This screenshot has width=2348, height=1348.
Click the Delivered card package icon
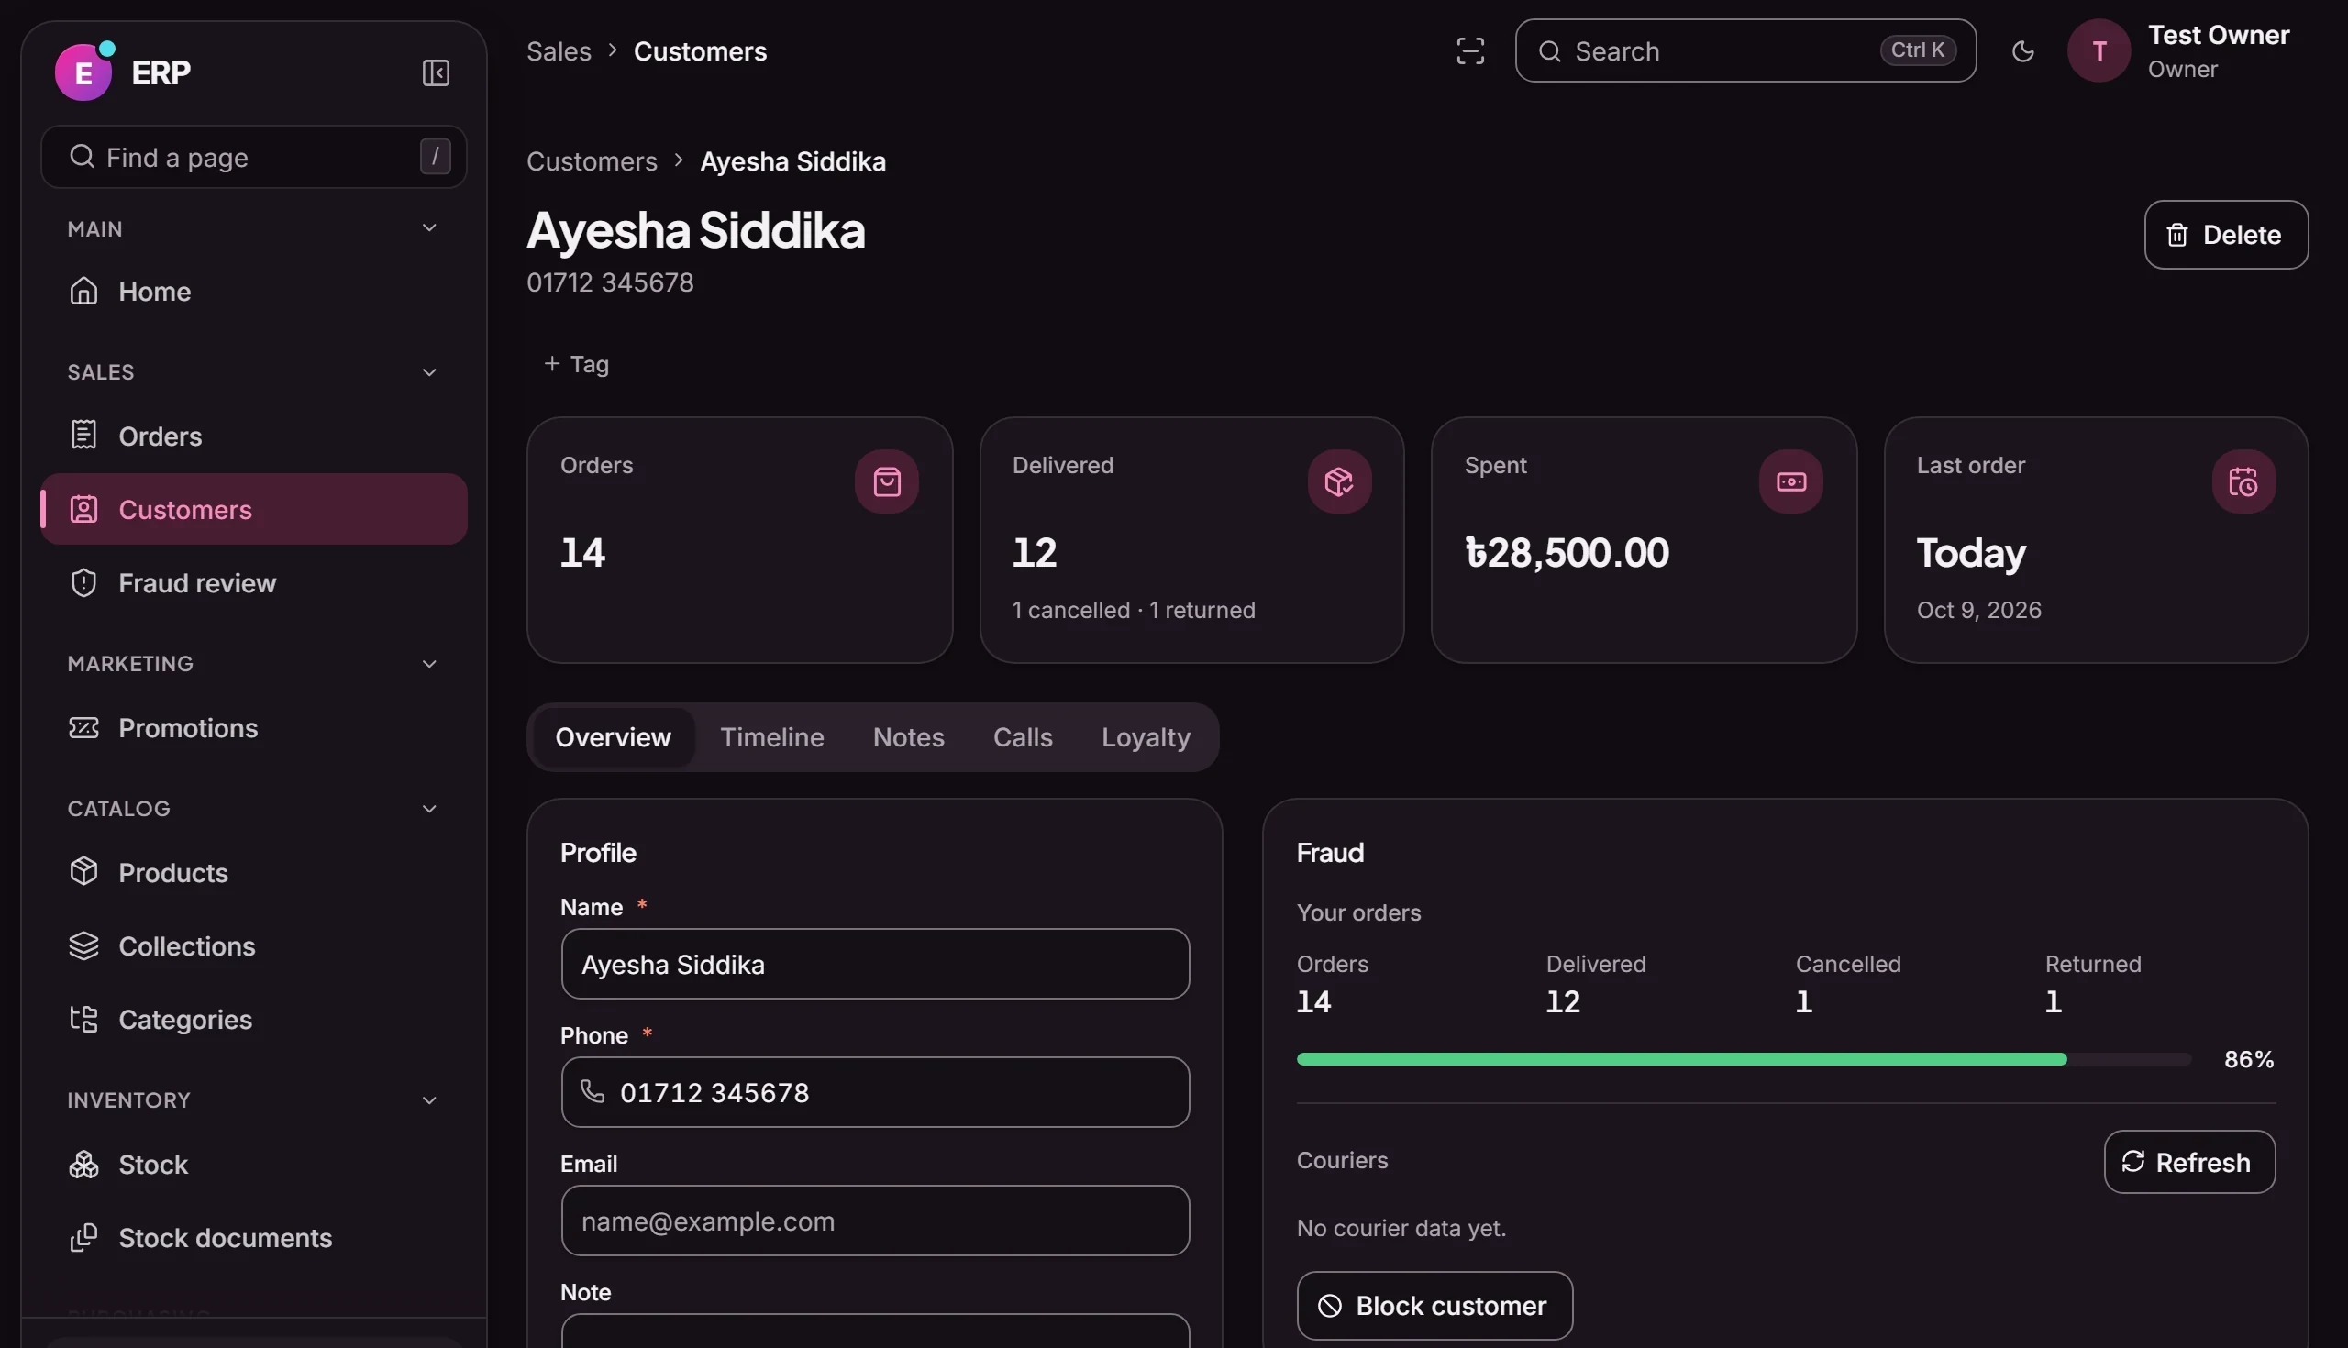(1339, 481)
